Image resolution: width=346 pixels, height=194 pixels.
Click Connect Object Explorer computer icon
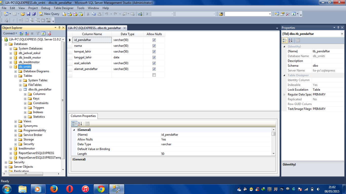[x=21, y=33]
